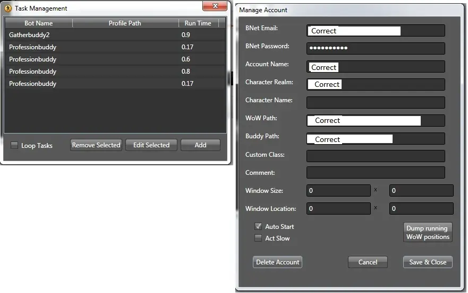Click the BNet Password field
The image size is (468, 293).
click(376, 48)
